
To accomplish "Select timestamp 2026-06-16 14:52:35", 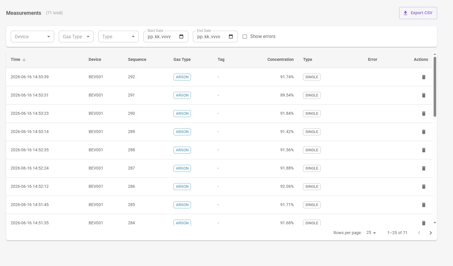I will tap(30, 150).
